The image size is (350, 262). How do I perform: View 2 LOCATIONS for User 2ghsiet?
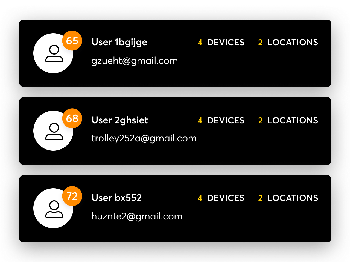point(288,120)
